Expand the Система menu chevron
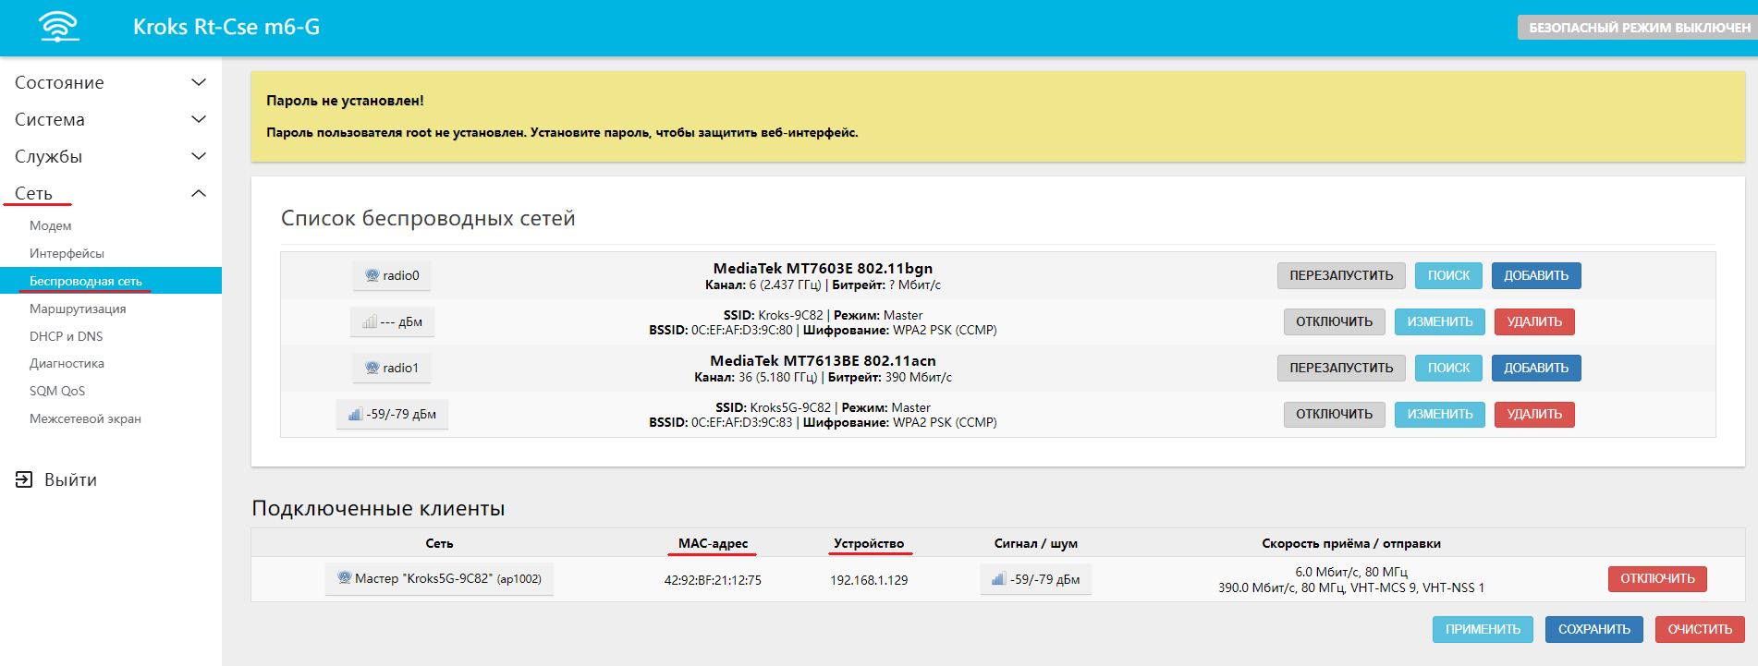Image resolution: width=1758 pixels, height=666 pixels. [198, 119]
